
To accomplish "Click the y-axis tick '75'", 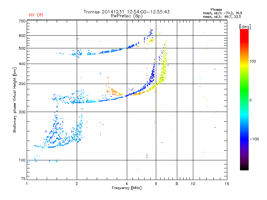I will pos(23,179).
